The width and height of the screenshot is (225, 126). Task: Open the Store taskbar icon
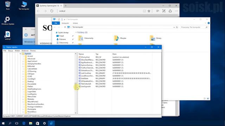(38, 123)
